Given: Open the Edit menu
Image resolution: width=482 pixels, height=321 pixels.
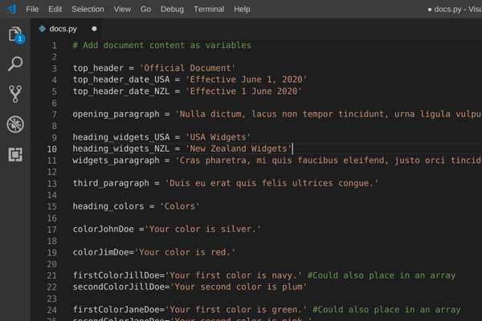Looking at the screenshot, I should pos(55,9).
